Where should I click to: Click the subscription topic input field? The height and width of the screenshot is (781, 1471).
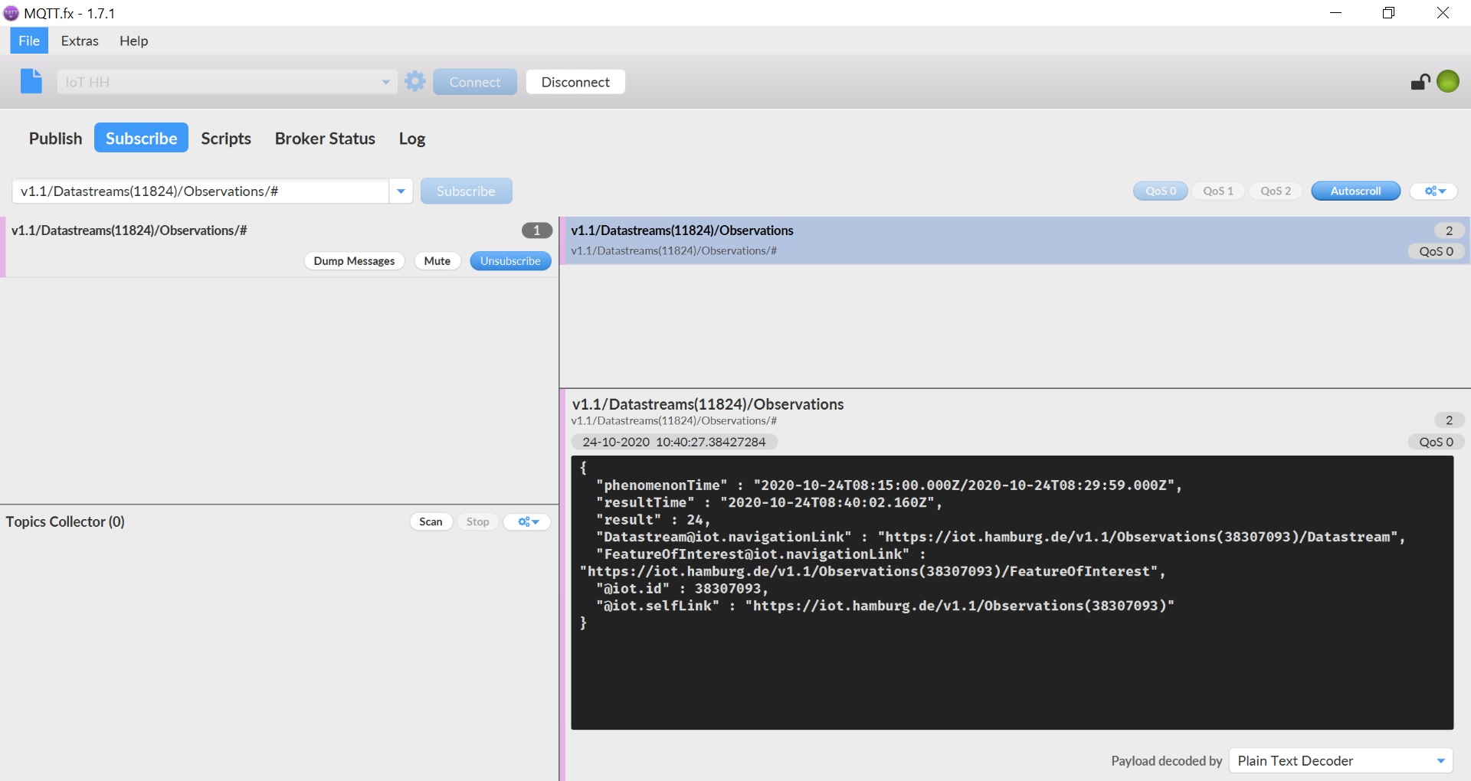pos(201,191)
